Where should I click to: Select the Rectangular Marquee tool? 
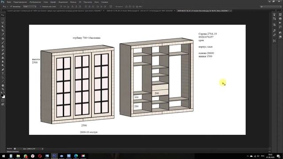pyautogui.click(x=3, y=19)
